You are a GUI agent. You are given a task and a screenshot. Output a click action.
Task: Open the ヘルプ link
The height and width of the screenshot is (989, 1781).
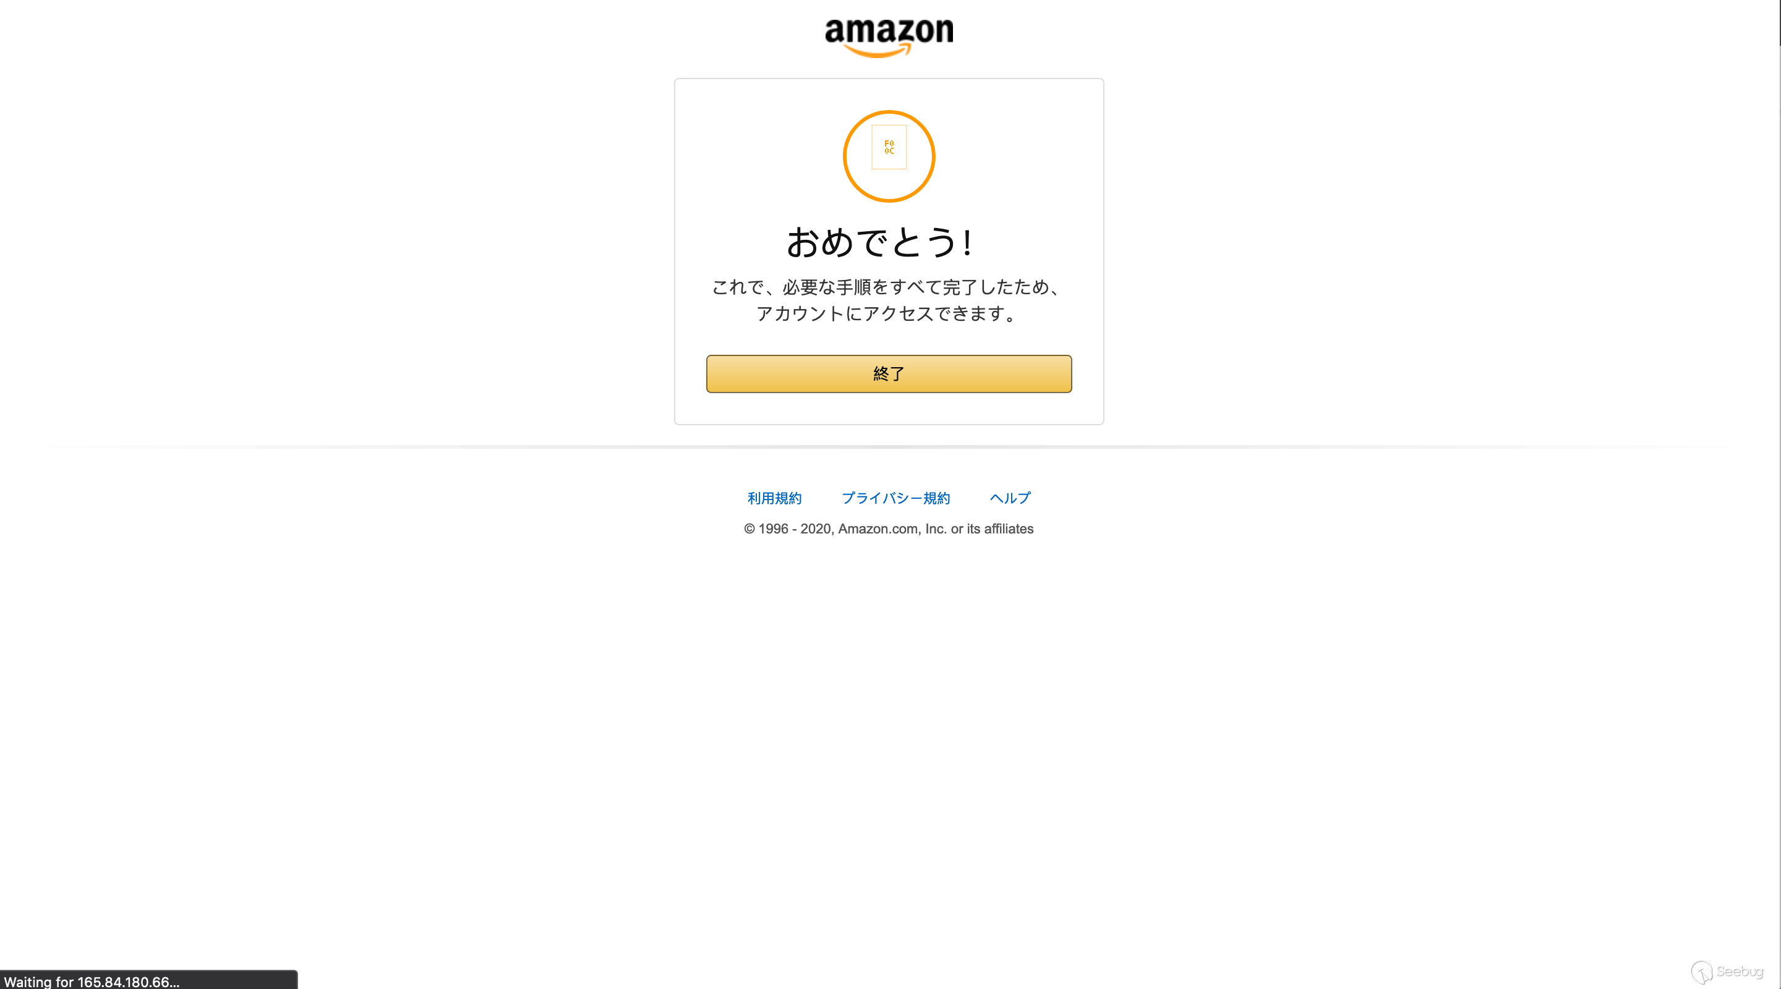click(1010, 498)
